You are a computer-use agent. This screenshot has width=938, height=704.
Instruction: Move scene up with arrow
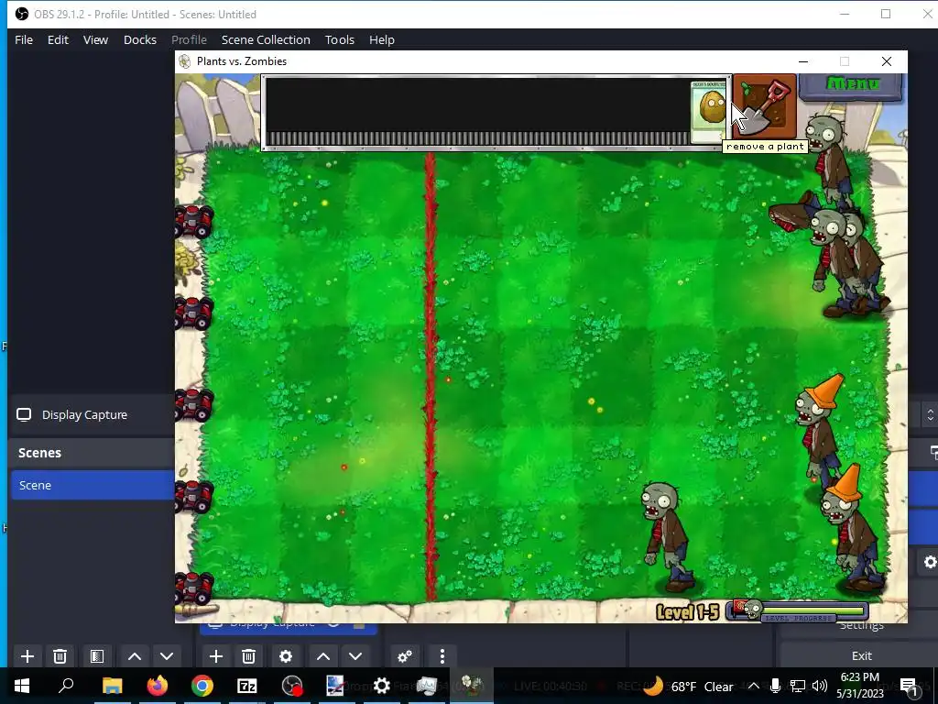[135, 656]
